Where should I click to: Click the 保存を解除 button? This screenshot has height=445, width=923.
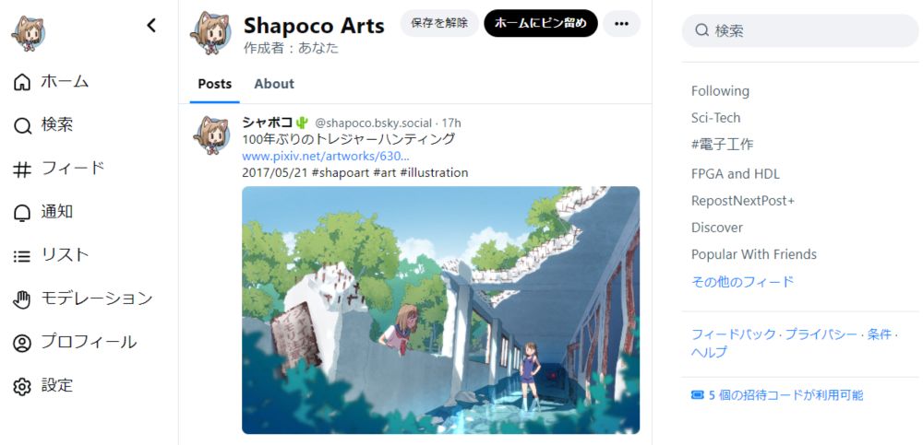pos(439,24)
